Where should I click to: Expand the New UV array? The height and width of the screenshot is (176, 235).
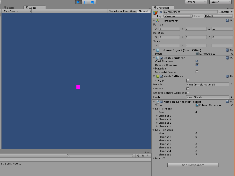coord(154,158)
